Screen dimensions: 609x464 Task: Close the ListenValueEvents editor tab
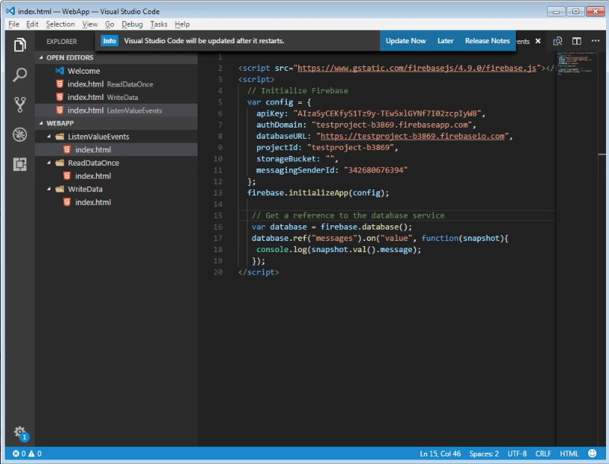point(538,41)
